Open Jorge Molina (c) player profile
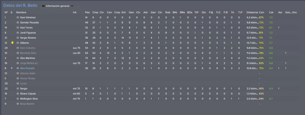305x115 pixels. coord(29,63)
